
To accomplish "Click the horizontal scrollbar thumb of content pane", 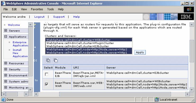I will pyautogui.click(x=115, y=94).
